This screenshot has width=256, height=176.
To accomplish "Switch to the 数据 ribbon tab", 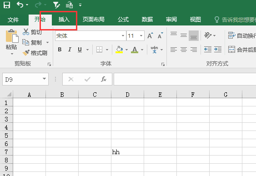I will (x=147, y=20).
